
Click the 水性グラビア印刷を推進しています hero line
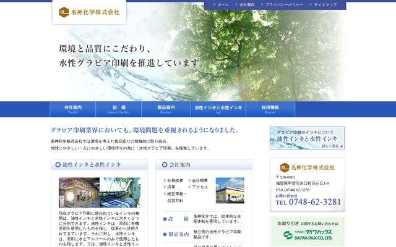point(131,63)
